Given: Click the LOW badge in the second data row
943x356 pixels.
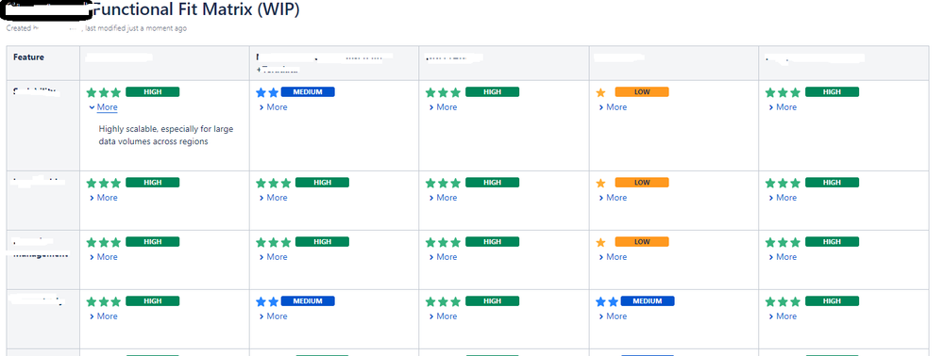Looking at the screenshot, I should 642,183.
